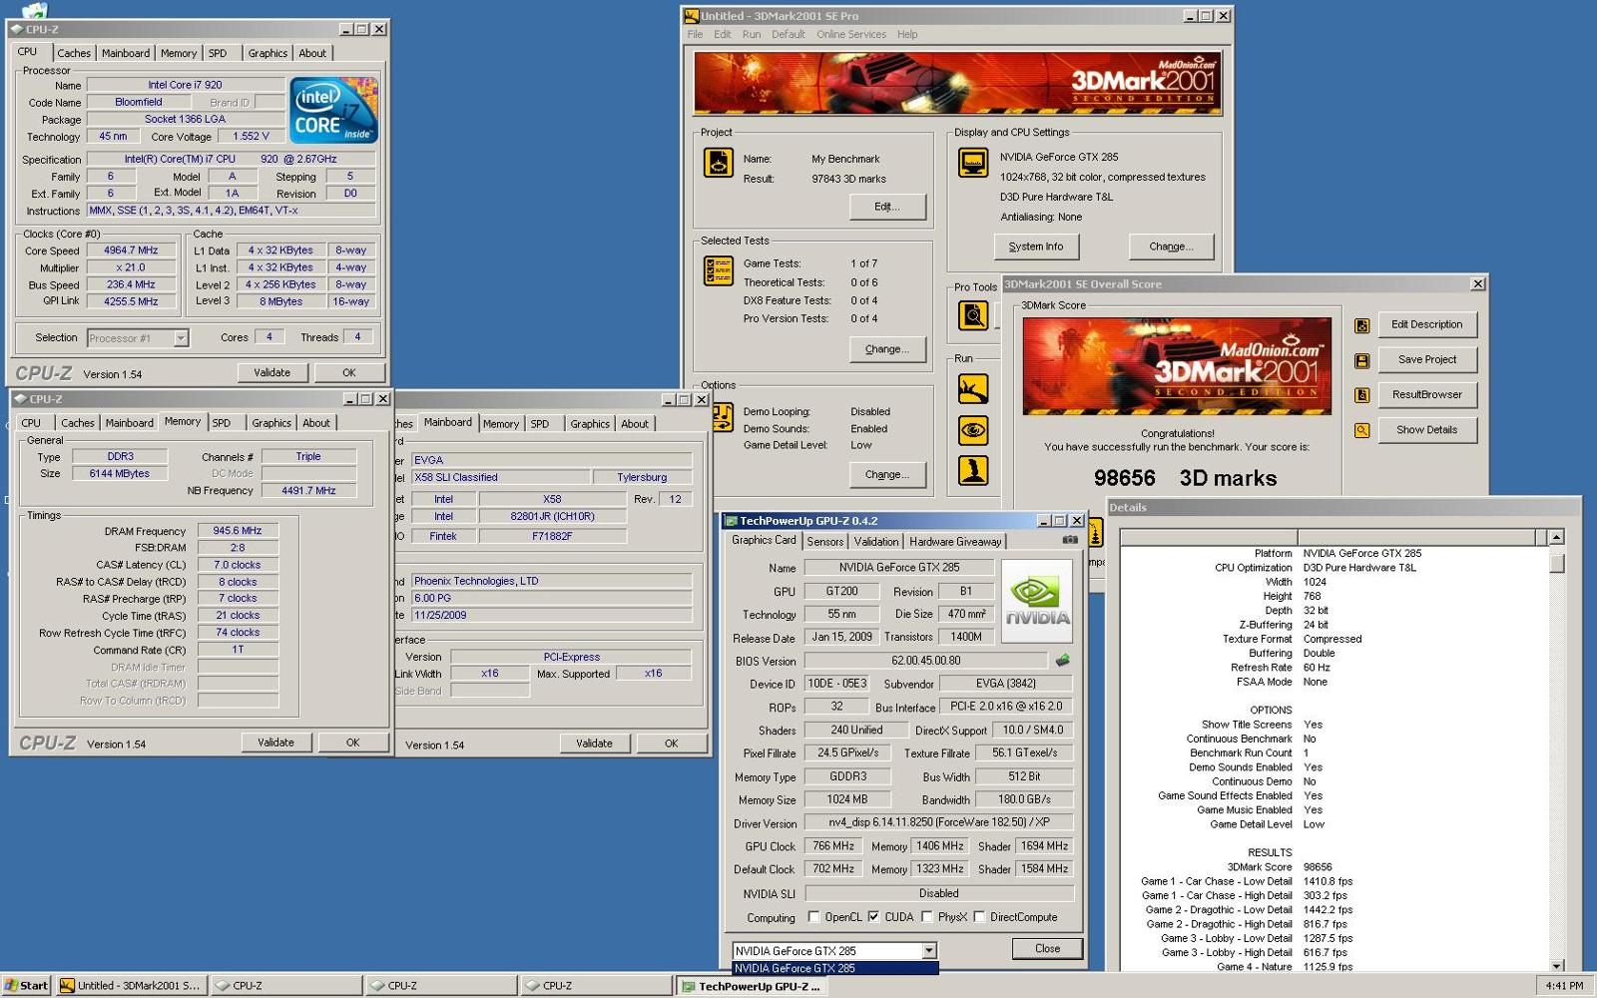The image size is (1597, 998).
Task: Click the Display and CPU Settings monitor icon
Action: click(x=973, y=162)
